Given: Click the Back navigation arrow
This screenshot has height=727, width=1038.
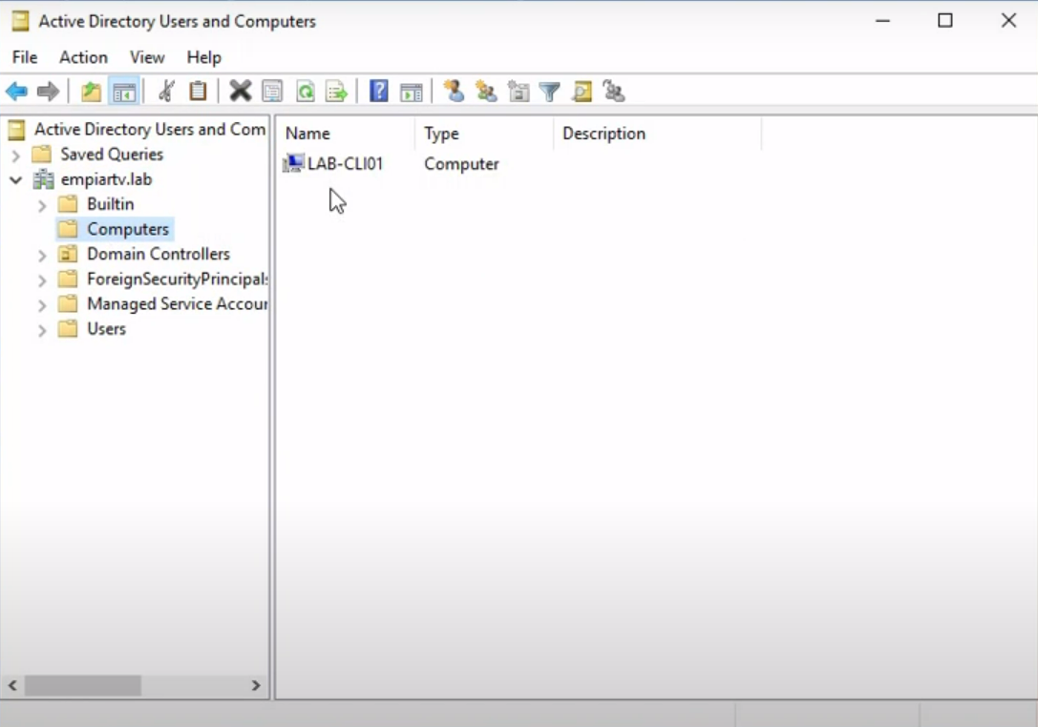Looking at the screenshot, I should tap(15, 91).
